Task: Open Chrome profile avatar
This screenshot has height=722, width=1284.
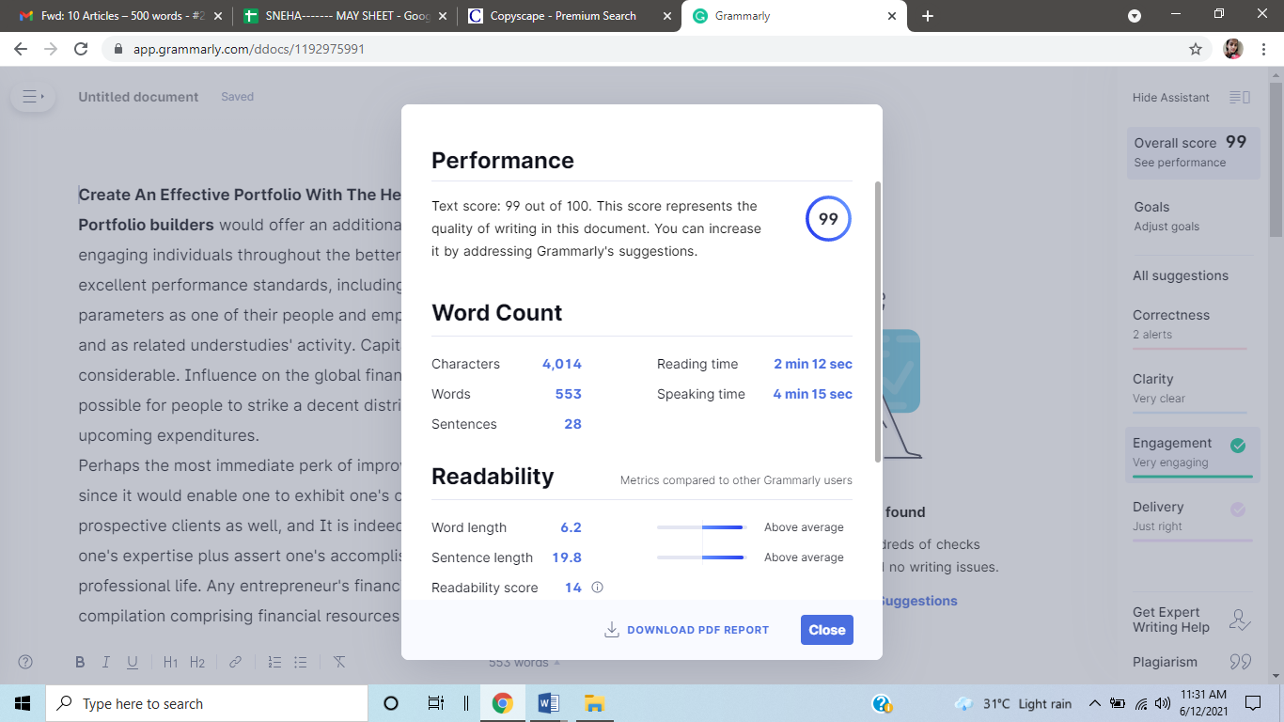Action: click(1233, 49)
